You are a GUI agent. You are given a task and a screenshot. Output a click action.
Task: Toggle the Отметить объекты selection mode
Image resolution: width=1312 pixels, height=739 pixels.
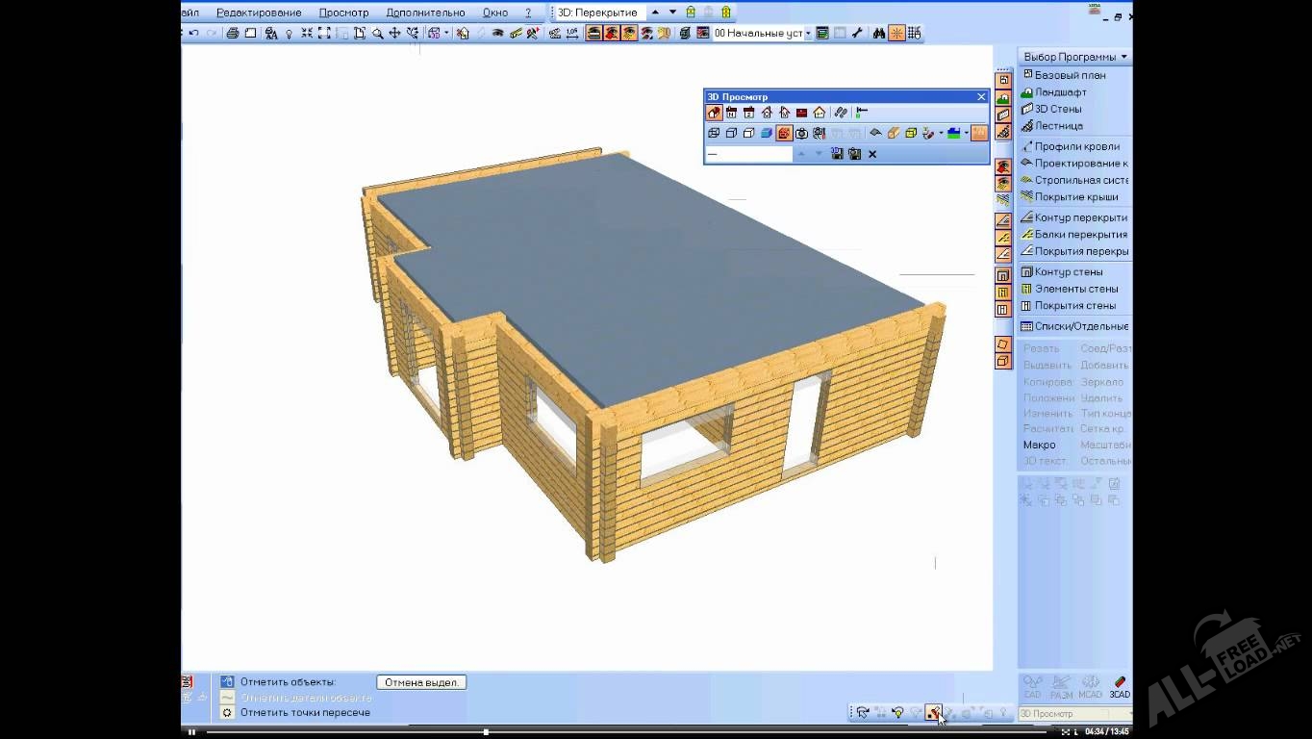click(228, 682)
